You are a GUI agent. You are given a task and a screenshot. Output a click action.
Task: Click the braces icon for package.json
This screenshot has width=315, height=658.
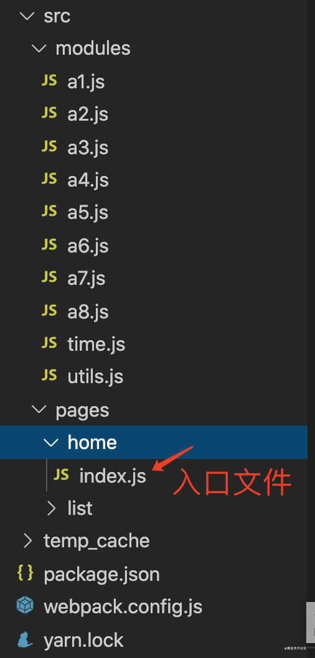click(25, 573)
